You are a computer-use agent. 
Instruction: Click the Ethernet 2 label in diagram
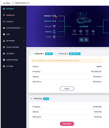[48, 21]
